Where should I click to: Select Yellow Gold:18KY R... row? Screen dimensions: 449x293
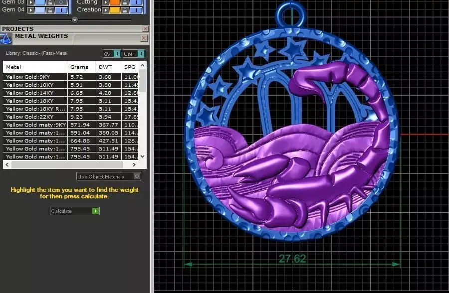pyautogui.click(x=71, y=109)
